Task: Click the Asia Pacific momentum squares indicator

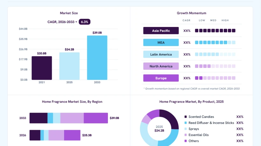Action: [x=215, y=30]
